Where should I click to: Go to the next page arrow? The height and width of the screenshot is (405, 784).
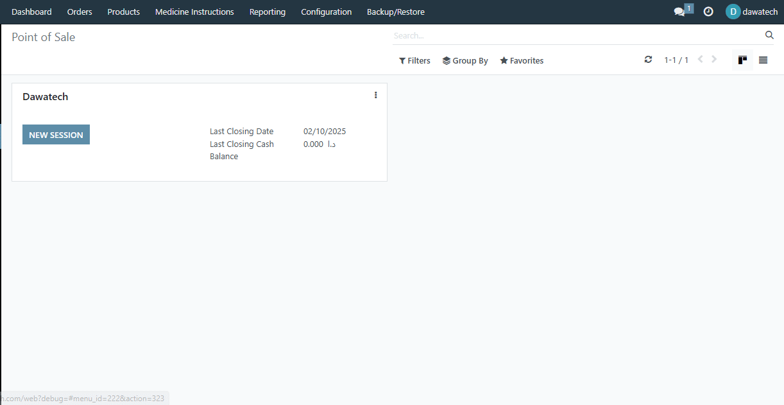click(714, 60)
